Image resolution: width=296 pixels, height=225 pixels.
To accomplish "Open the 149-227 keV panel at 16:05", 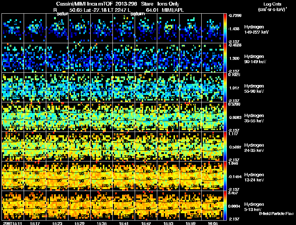I will 212,28.
